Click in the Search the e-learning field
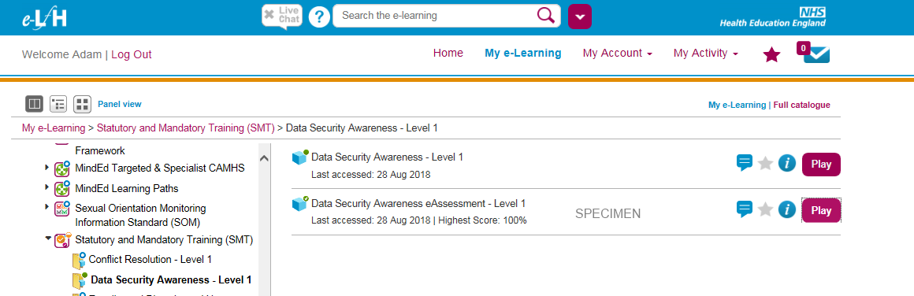The height and width of the screenshot is (296, 914). click(437, 16)
